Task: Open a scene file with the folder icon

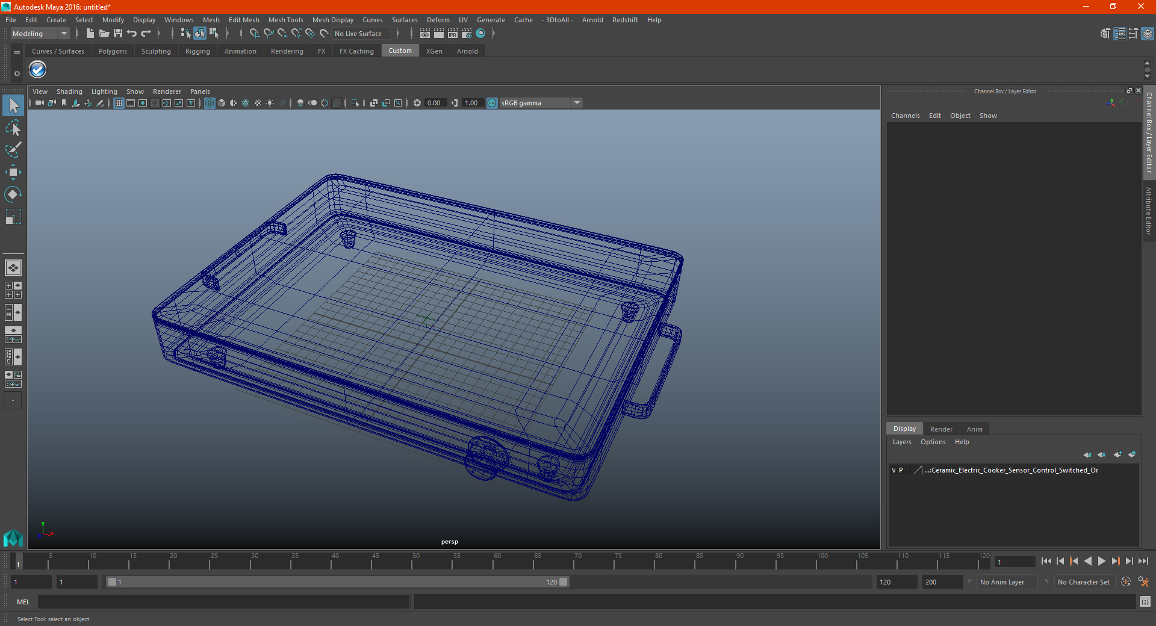Action: (x=104, y=34)
